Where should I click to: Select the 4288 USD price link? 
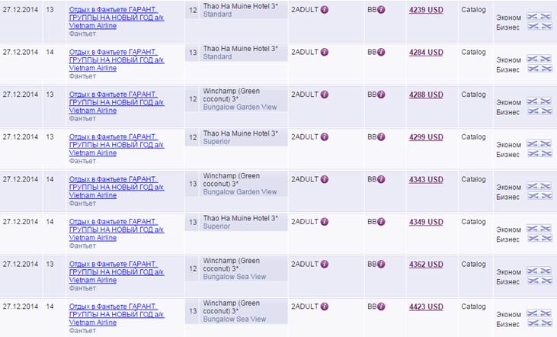click(425, 95)
